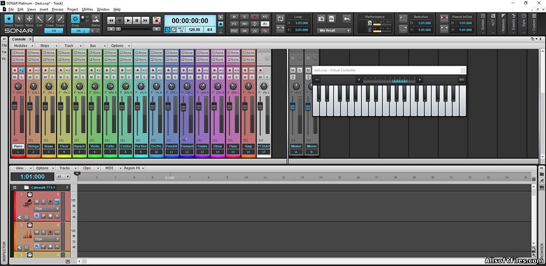Viewport: 546px width, 266px height.
Task: Open the Sync module
Action: click(524, 23)
